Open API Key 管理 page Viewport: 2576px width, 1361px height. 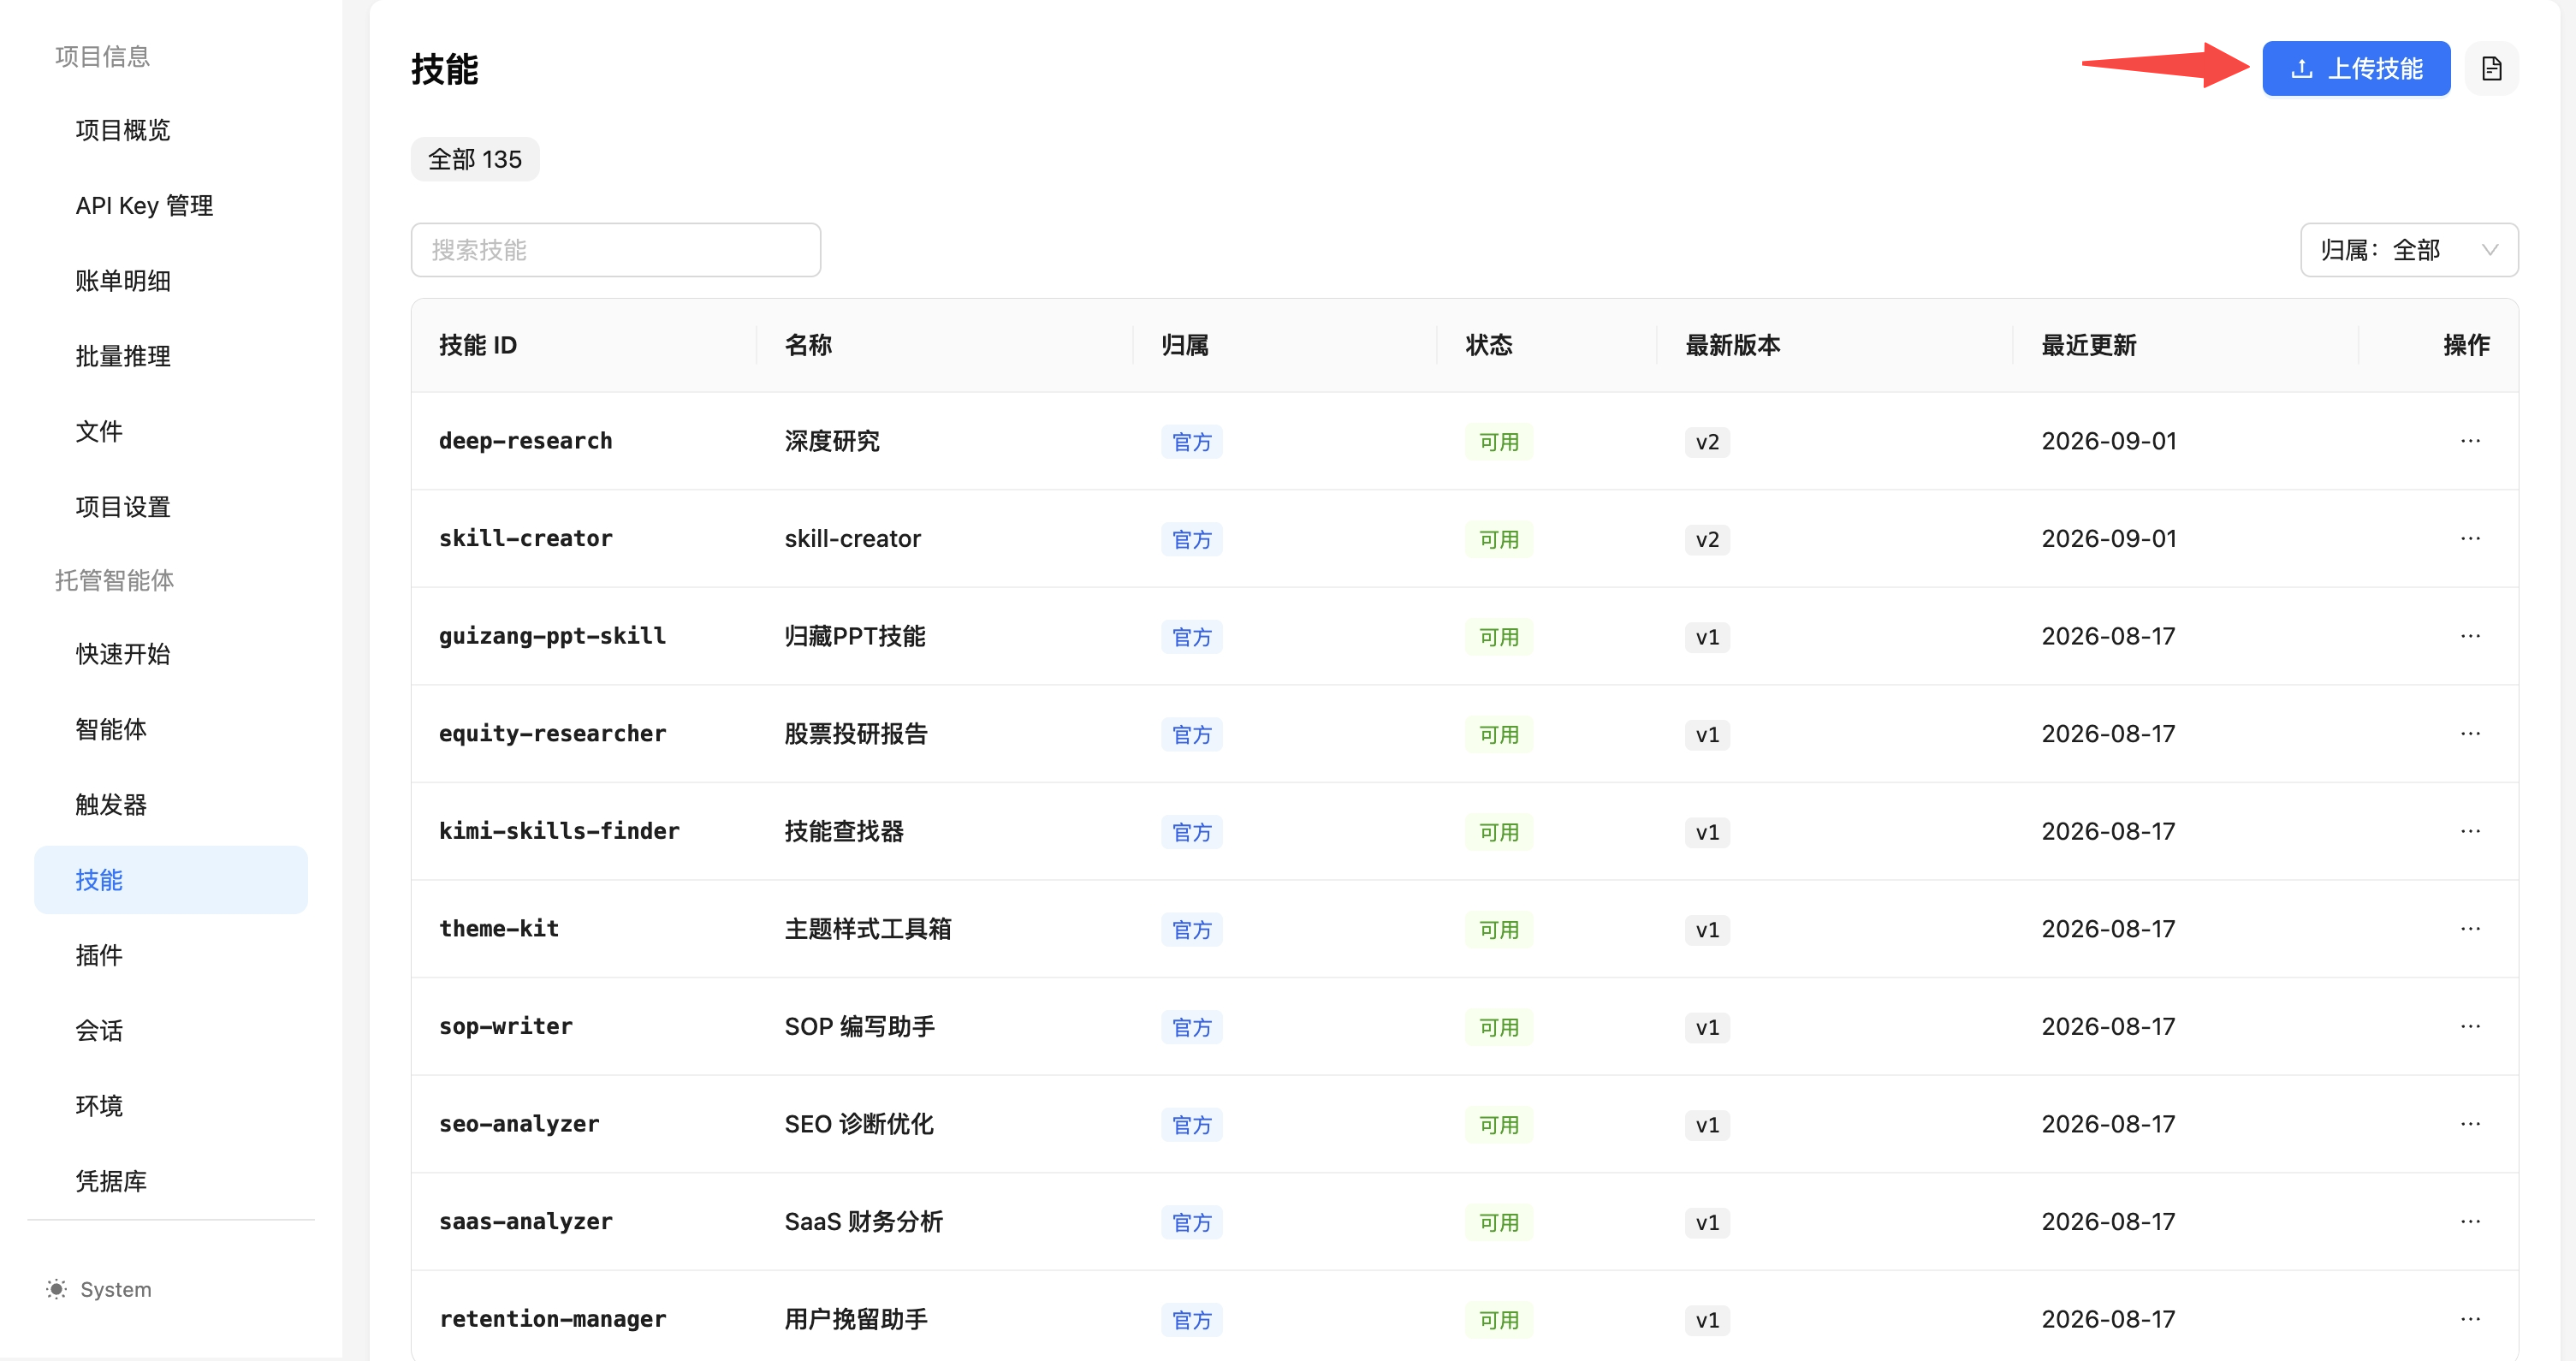(171, 205)
